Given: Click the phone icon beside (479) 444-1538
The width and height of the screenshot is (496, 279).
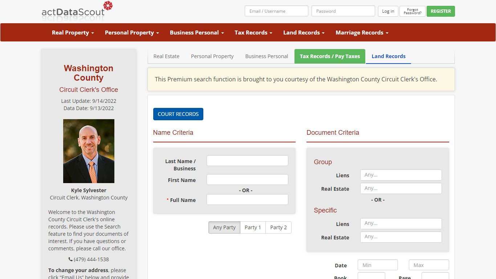Looking at the screenshot, I should pyautogui.click(x=70, y=259).
